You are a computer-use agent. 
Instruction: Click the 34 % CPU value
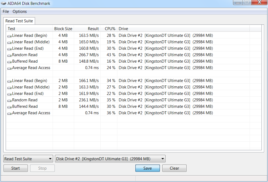tap(111, 81)
